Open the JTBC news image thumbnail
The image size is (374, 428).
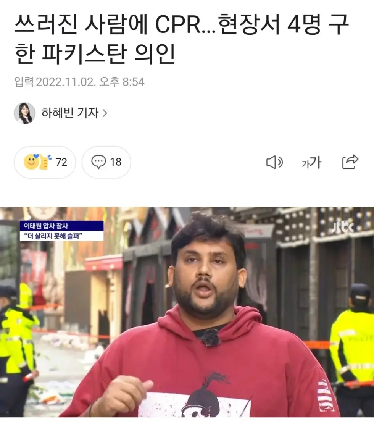tap(187, 312)
